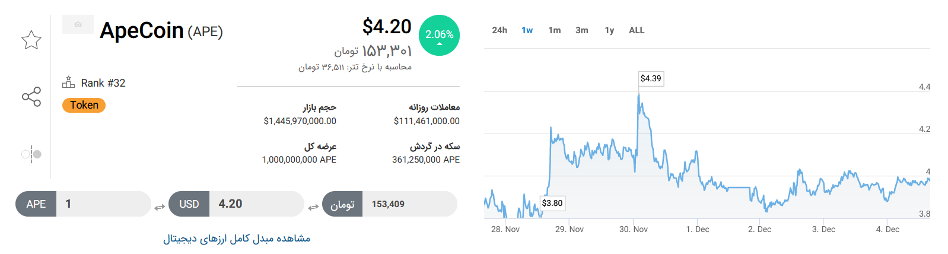Viewport: 948px width, 254px height.
Task: Click the معاملات روزانه label
Action: point(434,107)
